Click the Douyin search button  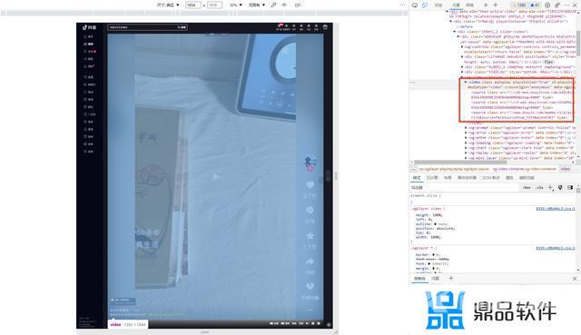[x=182, y=27]
